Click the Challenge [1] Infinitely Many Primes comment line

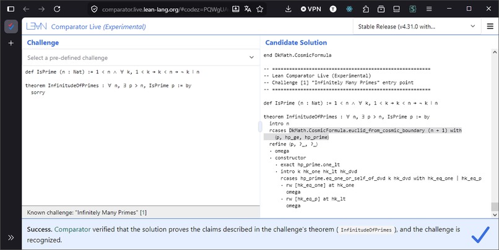[339, 83]
